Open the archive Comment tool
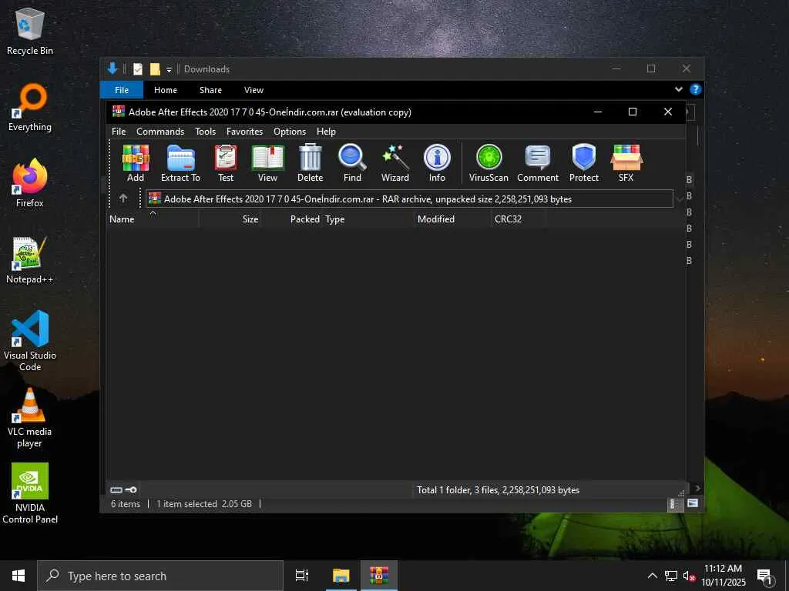789x591 pixels. [x=538, y=163]
